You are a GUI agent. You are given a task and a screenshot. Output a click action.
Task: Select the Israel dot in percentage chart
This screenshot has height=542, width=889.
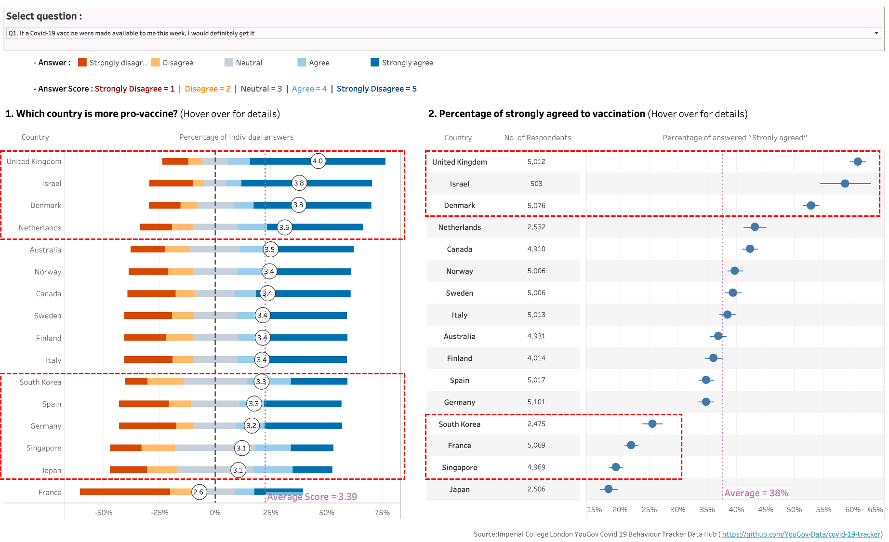pos(845,184)
